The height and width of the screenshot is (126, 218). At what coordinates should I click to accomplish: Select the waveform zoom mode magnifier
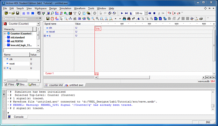[x=66, y=19]
